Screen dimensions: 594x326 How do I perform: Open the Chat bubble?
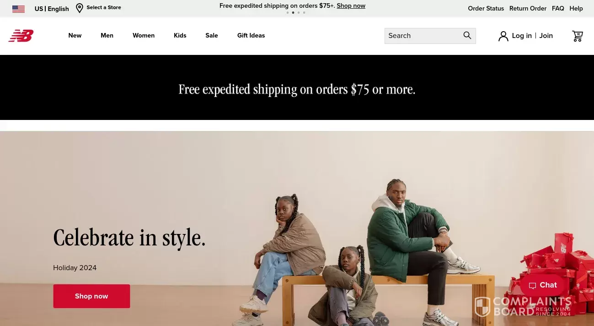(543, 285)
